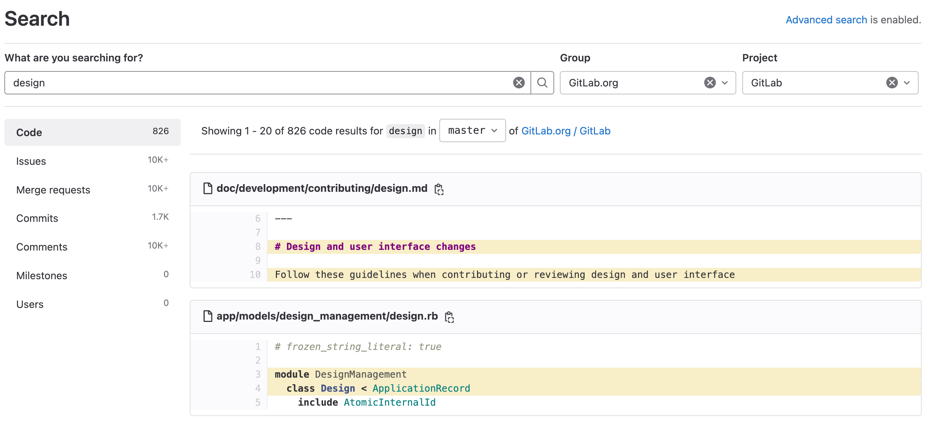
Task: Click file icon next to design.rb
Action: (207, 316)
